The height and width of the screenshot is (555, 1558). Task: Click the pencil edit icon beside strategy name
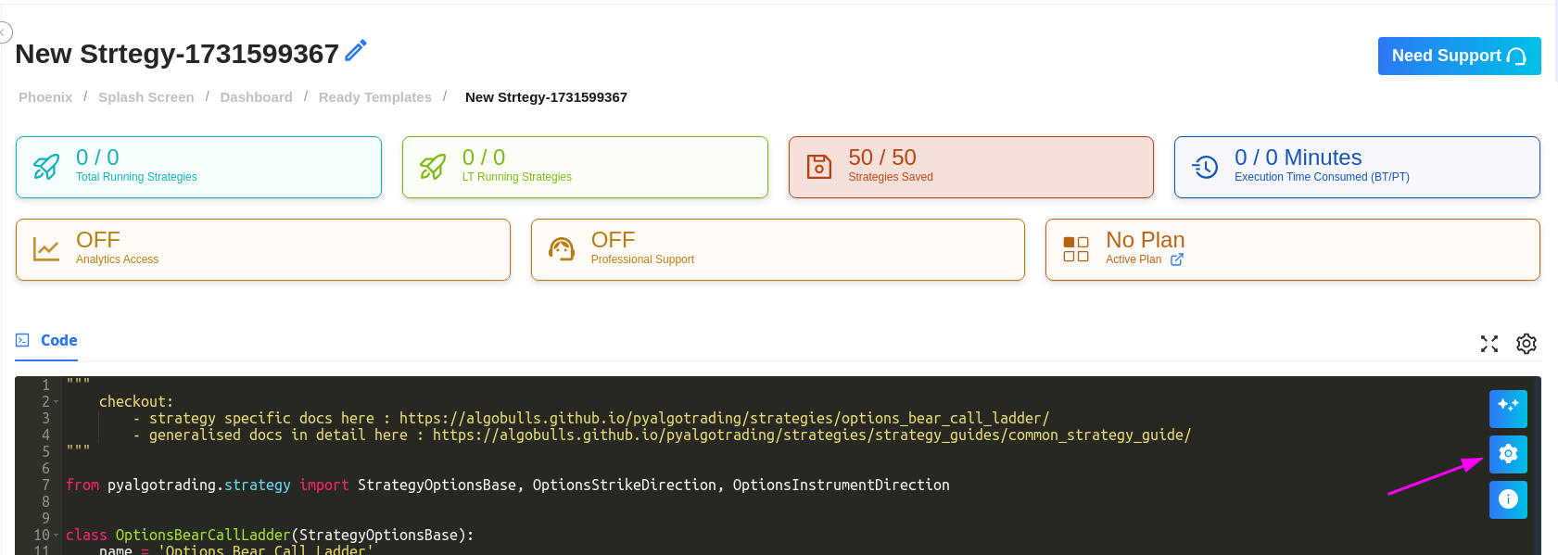coord(356,50)
